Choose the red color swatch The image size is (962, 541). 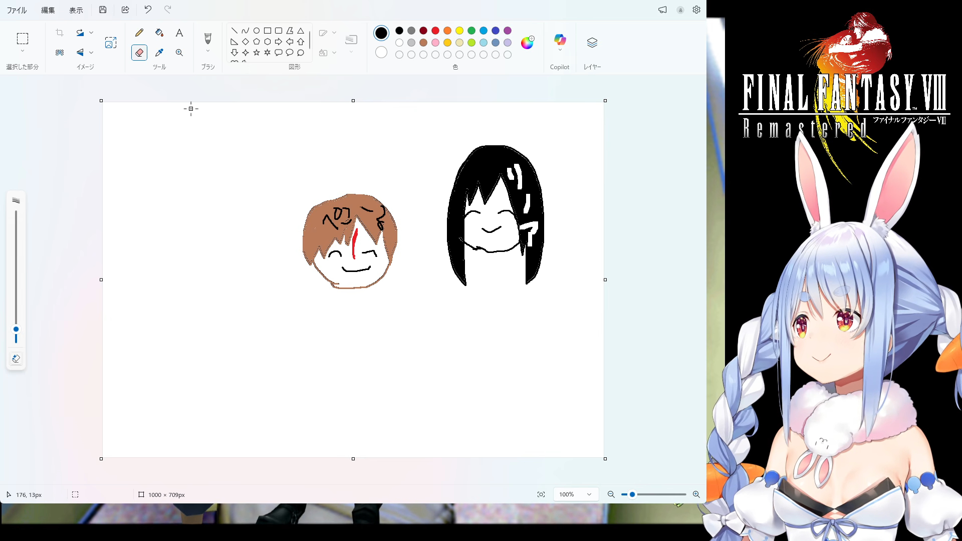(435, 31)
